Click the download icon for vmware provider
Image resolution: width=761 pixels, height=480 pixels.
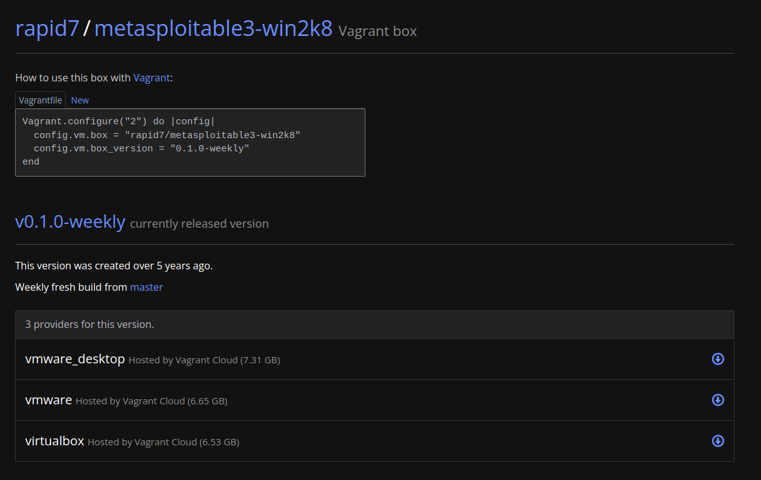[717, 400]
